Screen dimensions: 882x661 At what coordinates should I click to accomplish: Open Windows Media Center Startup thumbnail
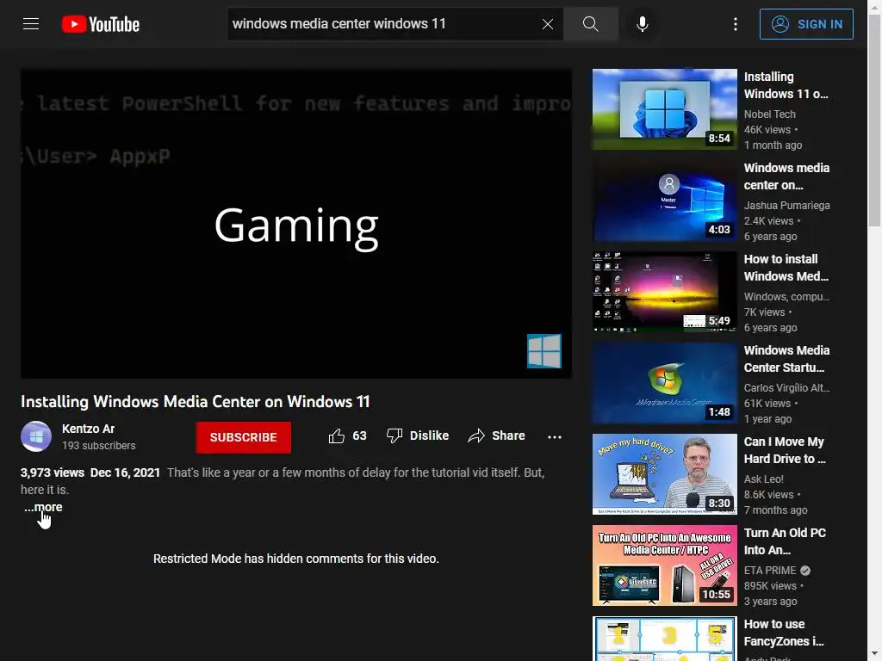664,382
